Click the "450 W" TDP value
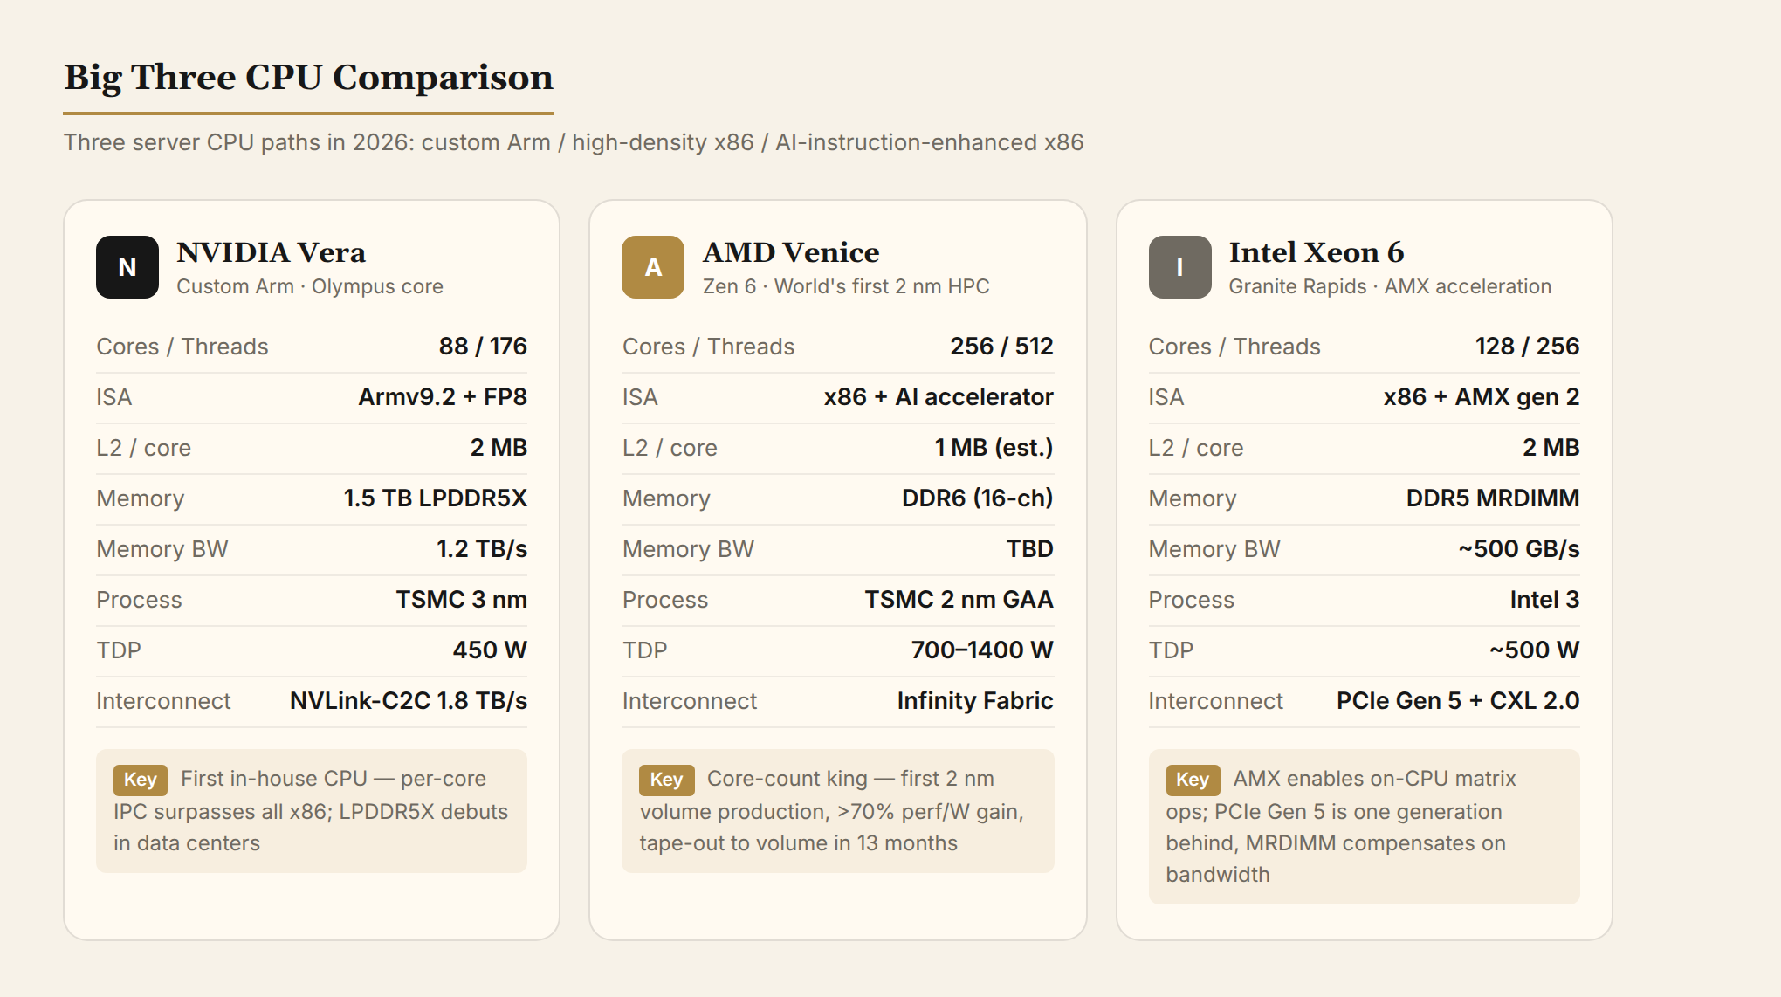Screen dimensions: 1781x997 click(490, 650)
